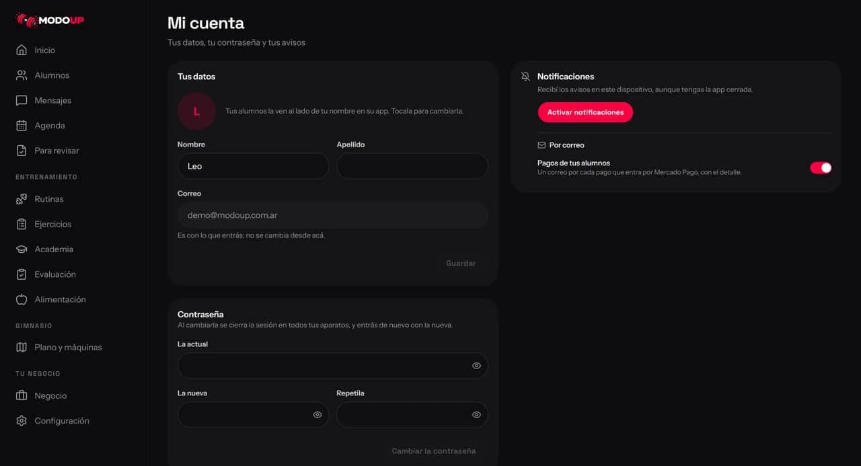Image resolution: width=861 pixels, height=466 pixels.
Task: Click the Por correo label text
Action: (x=567, y=145)
